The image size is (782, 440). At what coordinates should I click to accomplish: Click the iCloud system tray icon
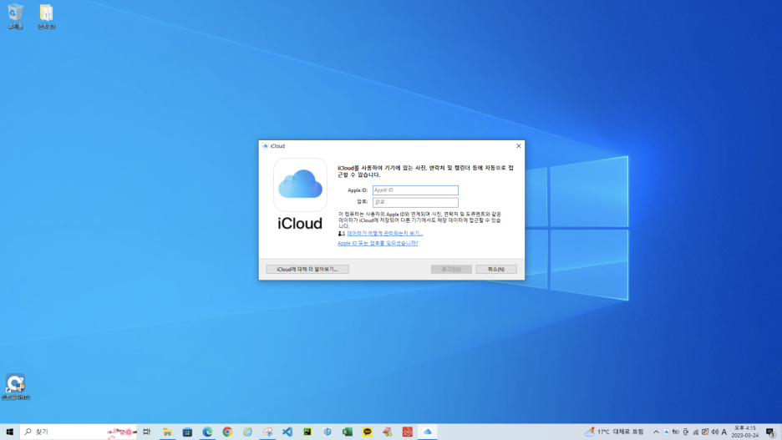pyautogui.click(x=666, y=432)
